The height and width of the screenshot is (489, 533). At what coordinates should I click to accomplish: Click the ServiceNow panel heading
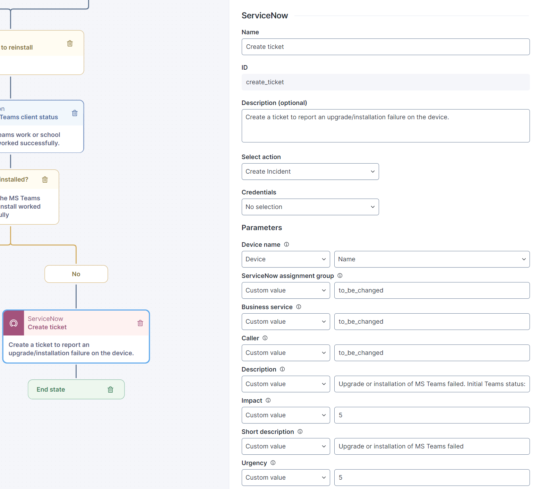point(265,16)
